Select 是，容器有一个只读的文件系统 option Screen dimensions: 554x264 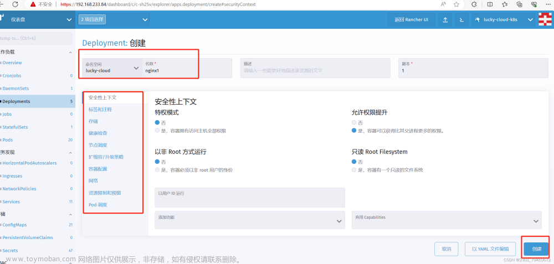tap(354, 170)
